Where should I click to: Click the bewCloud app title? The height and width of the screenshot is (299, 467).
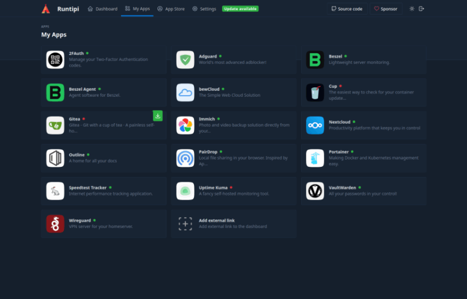(x=209, y=89)
